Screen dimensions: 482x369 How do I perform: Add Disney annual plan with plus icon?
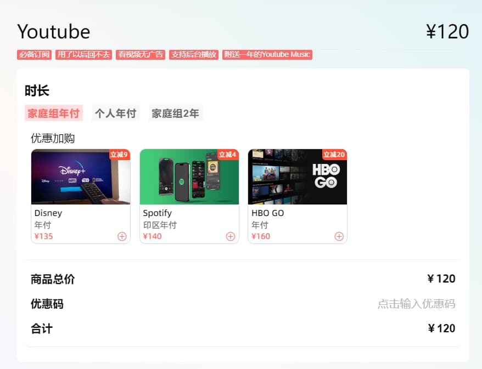point(122,236)
